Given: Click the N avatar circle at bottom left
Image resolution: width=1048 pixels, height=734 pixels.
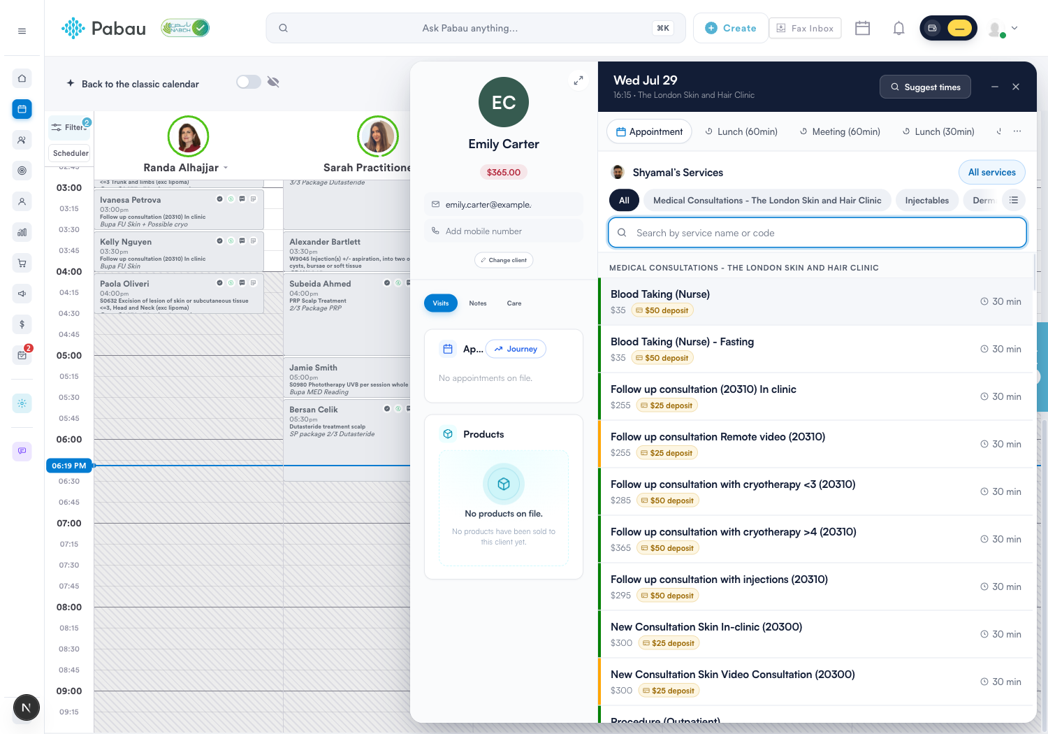Looking at the screenshot, I should click(x=26, y=707).
